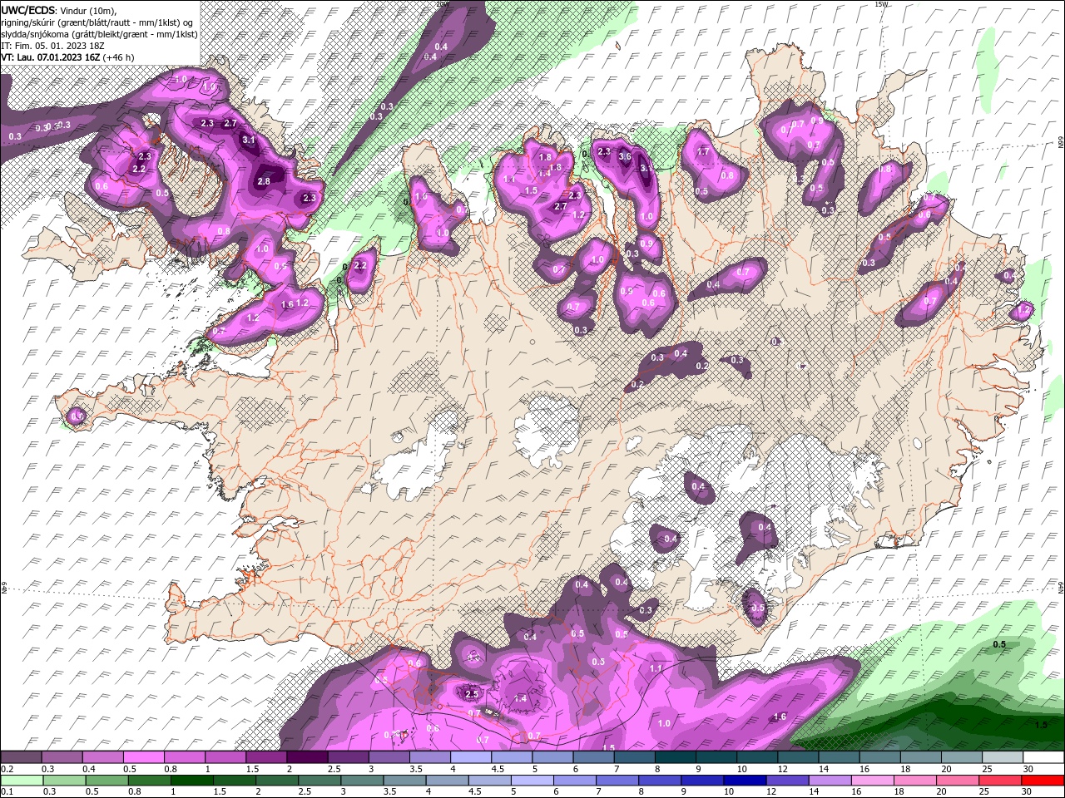The height and width of the screenshot is (798, 1065).
Task: Select the 4 gray-blue rain legend swatch
Action: (447, 780)
